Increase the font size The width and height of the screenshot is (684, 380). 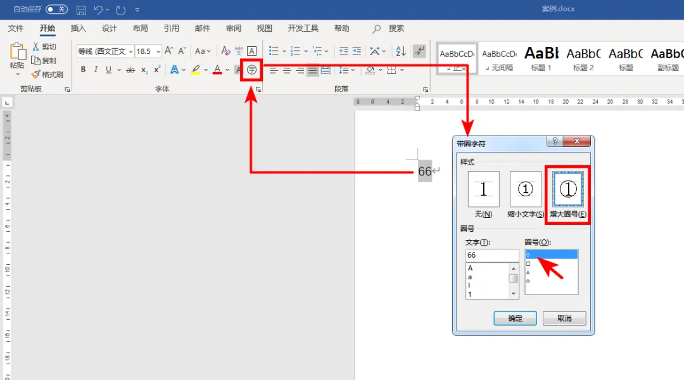169,51
